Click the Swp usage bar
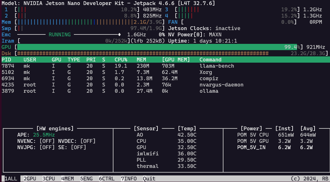 tap(90, 28)
